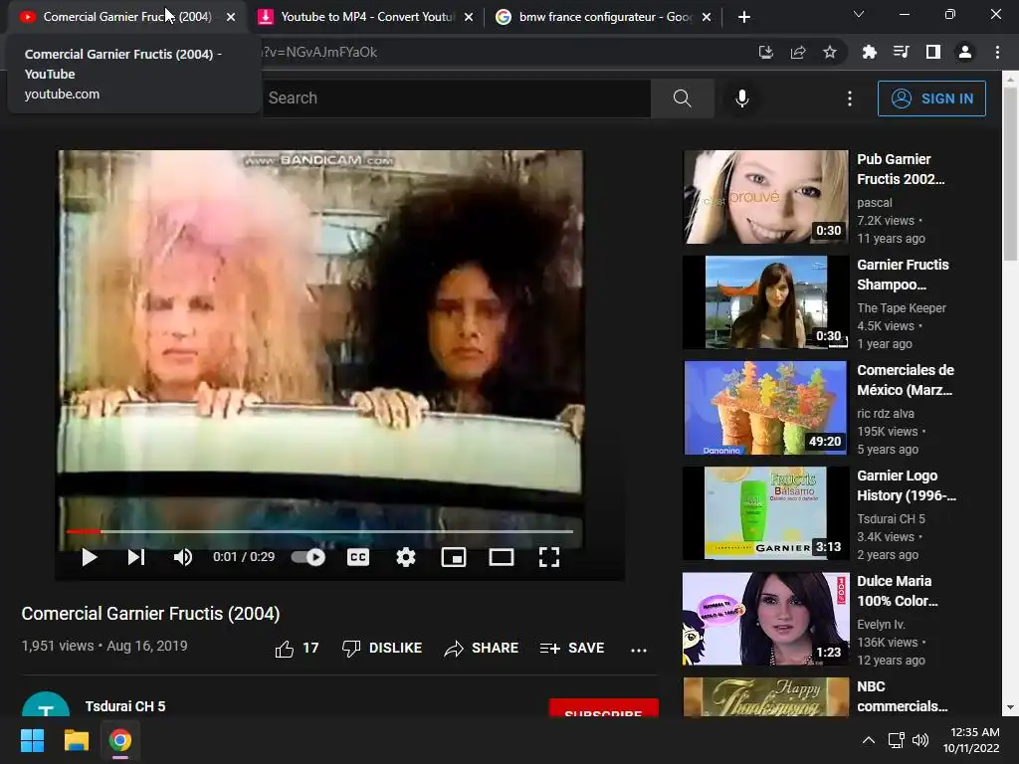Viewport: 1019px width, 764px height.
Task: Open volume icon in system tray
Action: click(919, 740)
